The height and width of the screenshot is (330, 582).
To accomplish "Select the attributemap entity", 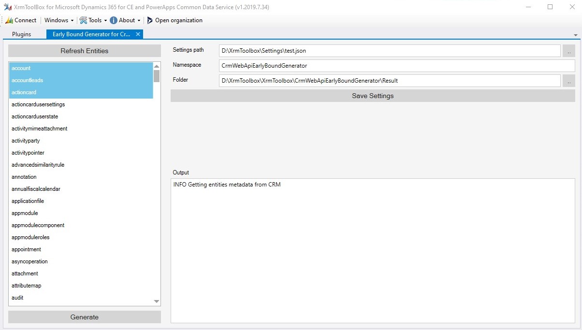I will [81, 286].
